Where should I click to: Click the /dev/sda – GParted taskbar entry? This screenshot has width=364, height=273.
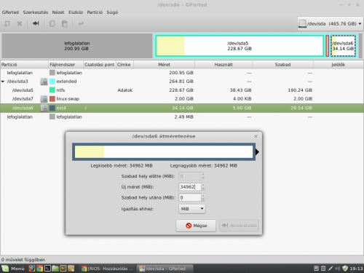click(165, 269)
